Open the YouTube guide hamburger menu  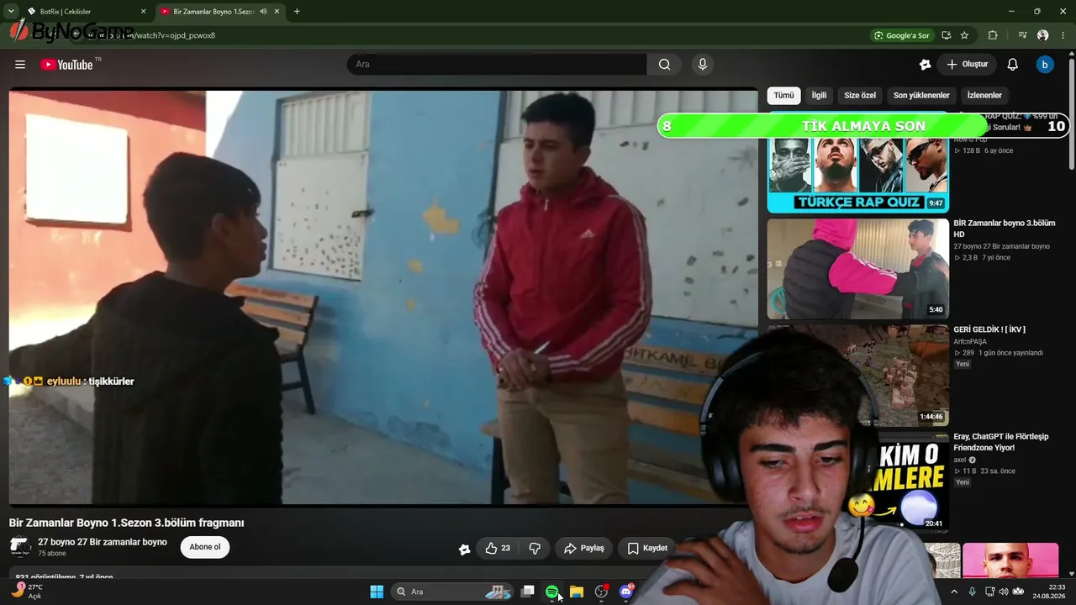pos(20,65)
